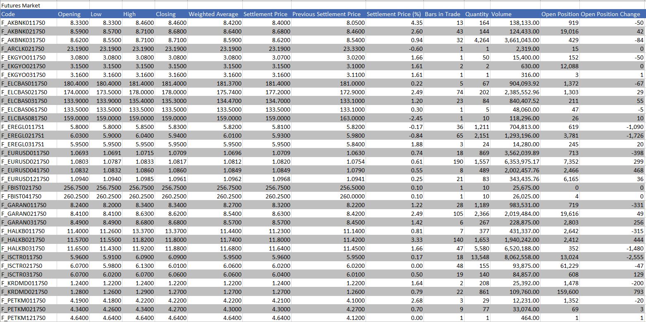
Task: Click the 'Quantity' column header
Action: click(477, 14)
